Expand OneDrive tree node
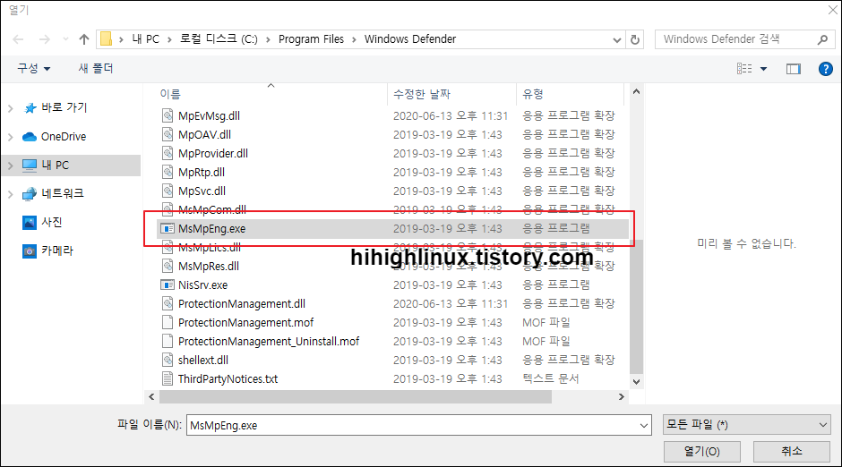This screenshot has width=842, height=467. pos(10,137)
